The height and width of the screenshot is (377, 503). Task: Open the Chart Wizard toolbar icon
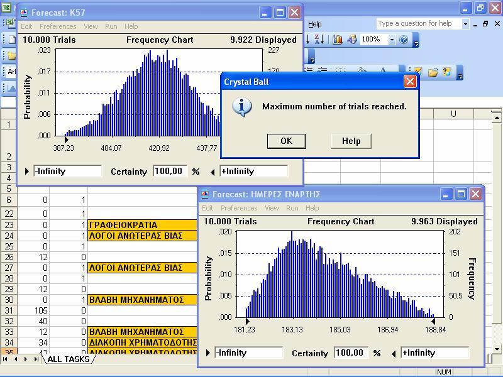tap(338, 40)
